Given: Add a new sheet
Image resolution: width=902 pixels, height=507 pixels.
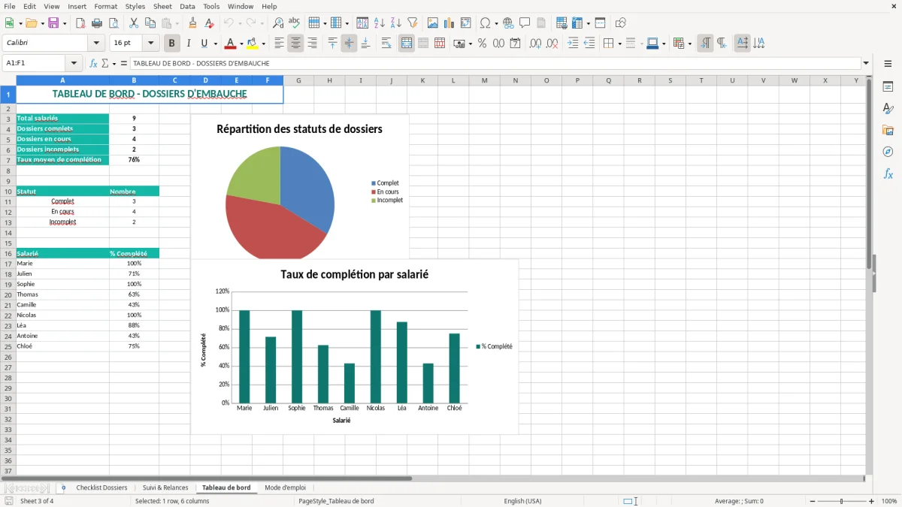Looking at the screenshot, I should [x=63, y=488].
